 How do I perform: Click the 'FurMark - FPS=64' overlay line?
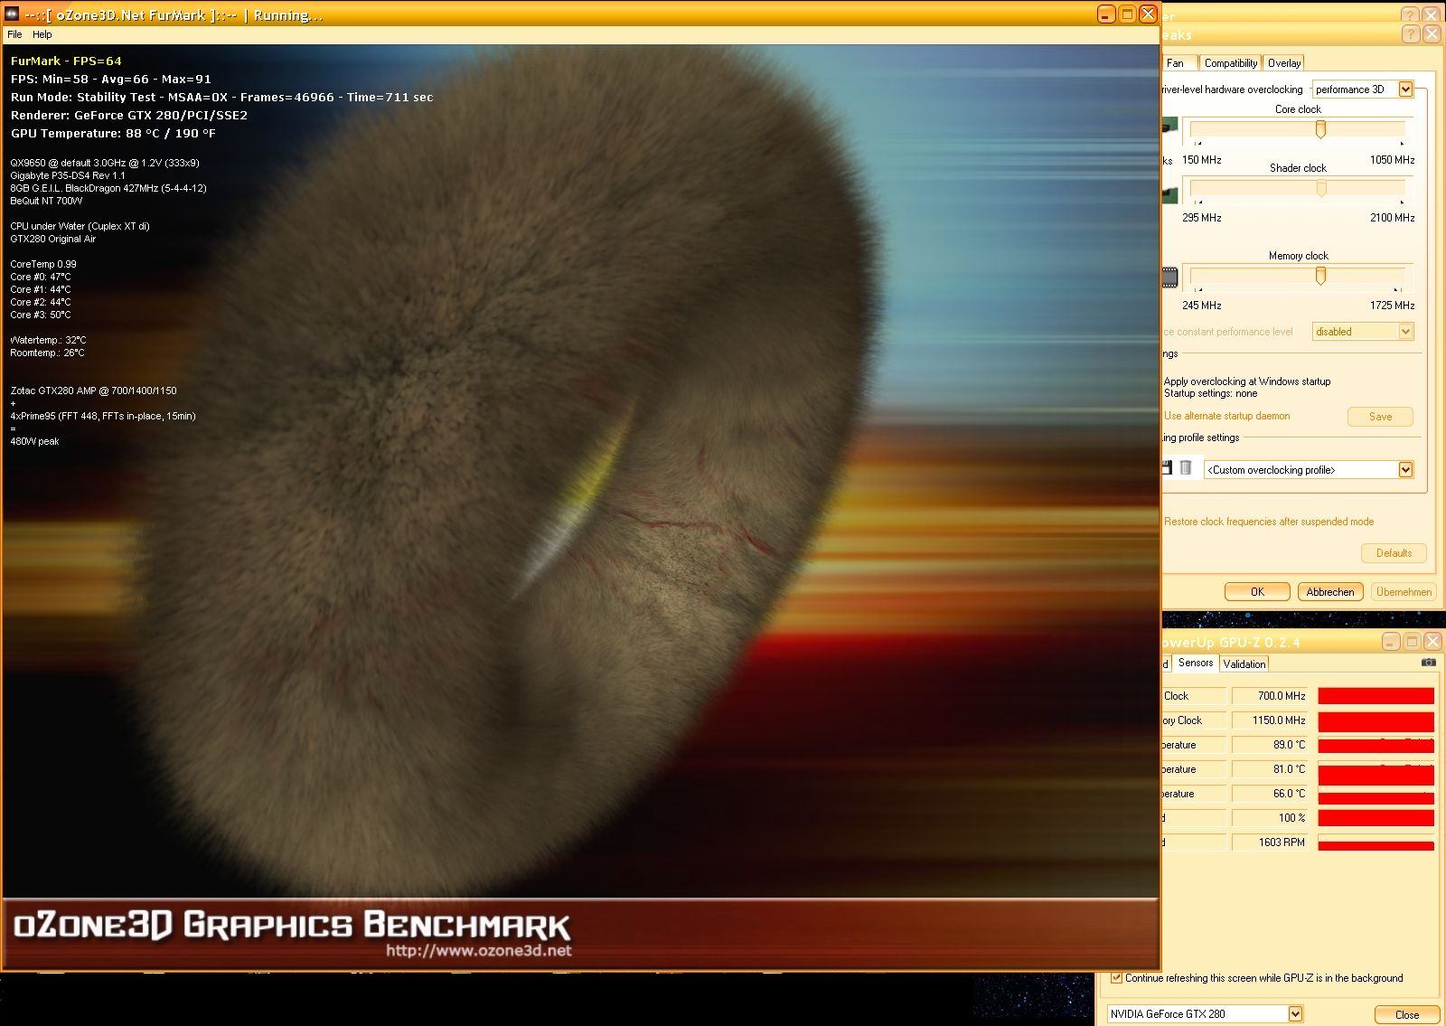(66, 61)
